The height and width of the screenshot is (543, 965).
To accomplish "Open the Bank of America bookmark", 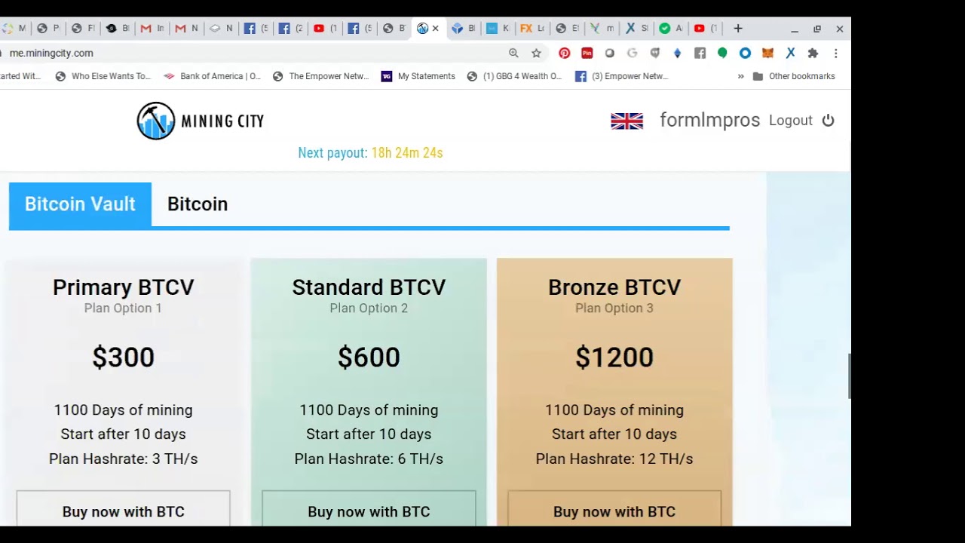I will (x=213, y=76).
